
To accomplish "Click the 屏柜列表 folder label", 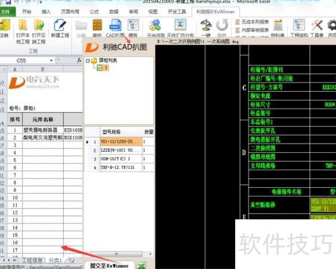I will pos(108,60).
